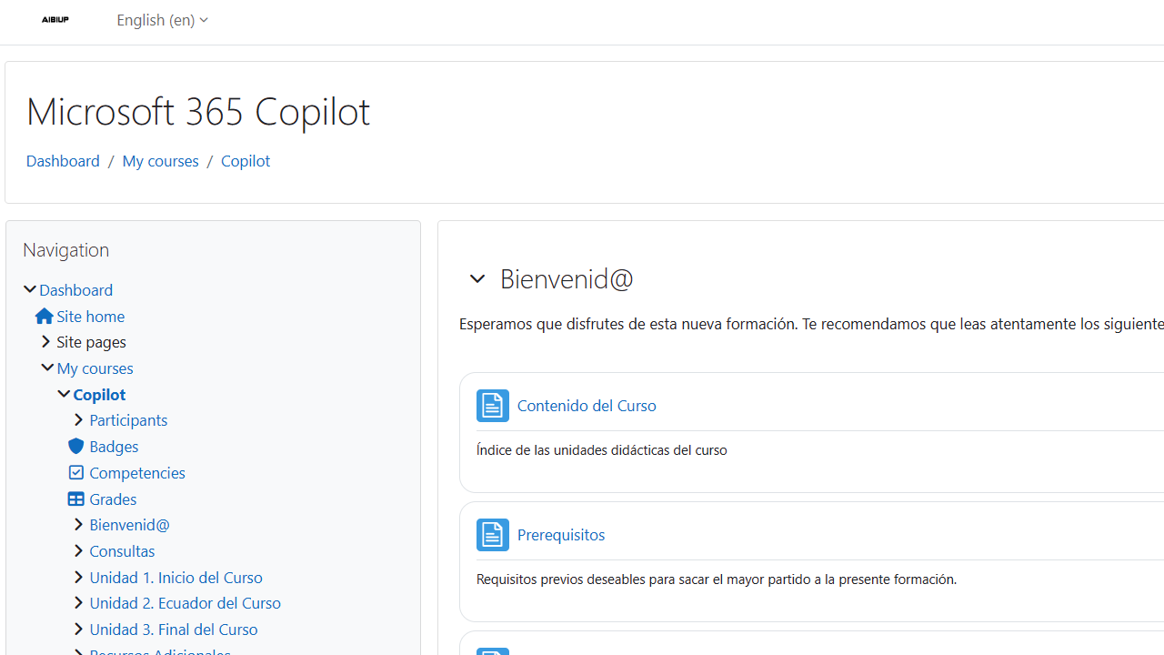Screen dimensions: 1164x655
Task: Click the 'Requisitos previos deseables' description text
Action: (x=717, y=579)
